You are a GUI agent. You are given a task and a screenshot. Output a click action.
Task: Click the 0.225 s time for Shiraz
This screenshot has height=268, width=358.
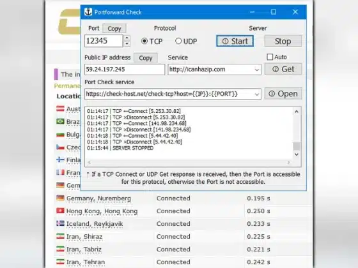tap(258, 237)
